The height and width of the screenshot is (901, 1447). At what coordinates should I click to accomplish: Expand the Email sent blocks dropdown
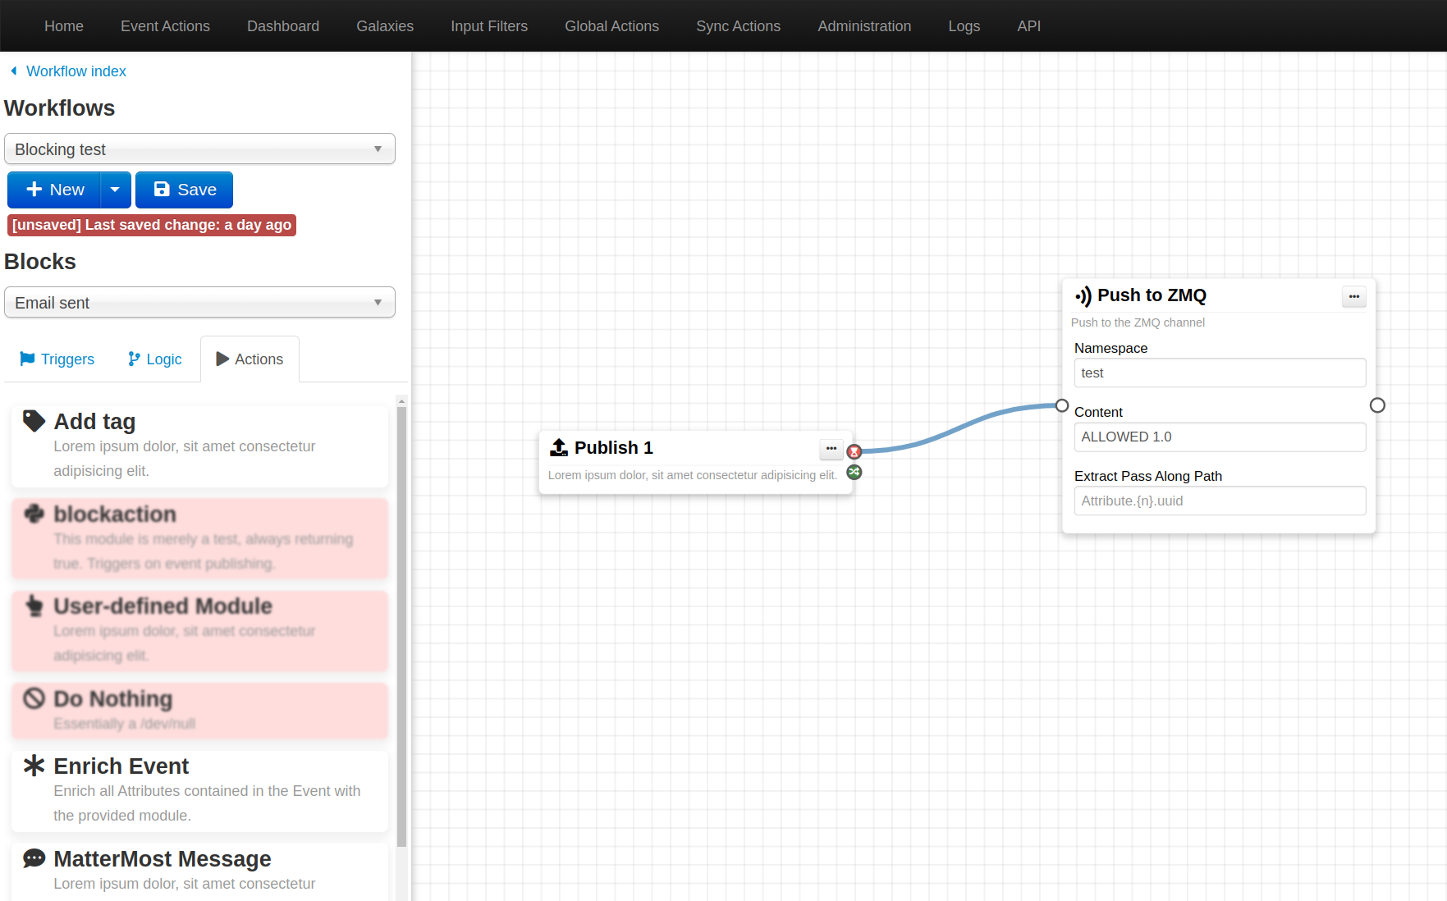pos(199,303)
